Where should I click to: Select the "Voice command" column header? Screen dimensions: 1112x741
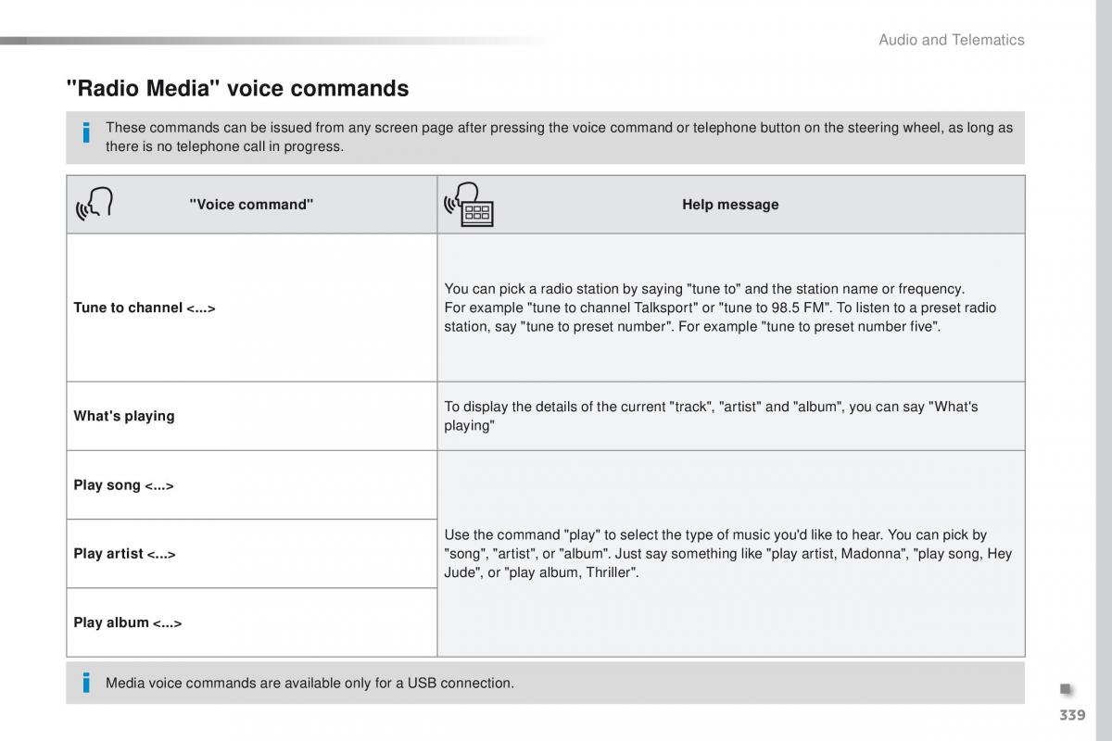(251, 205)
